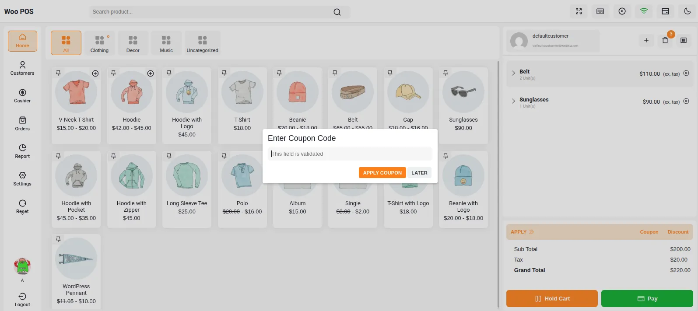Image resolution: width=698 pixels, height=311 pixels.
Task: Empty the cart using the trash icon
Action: click(665, 40)
